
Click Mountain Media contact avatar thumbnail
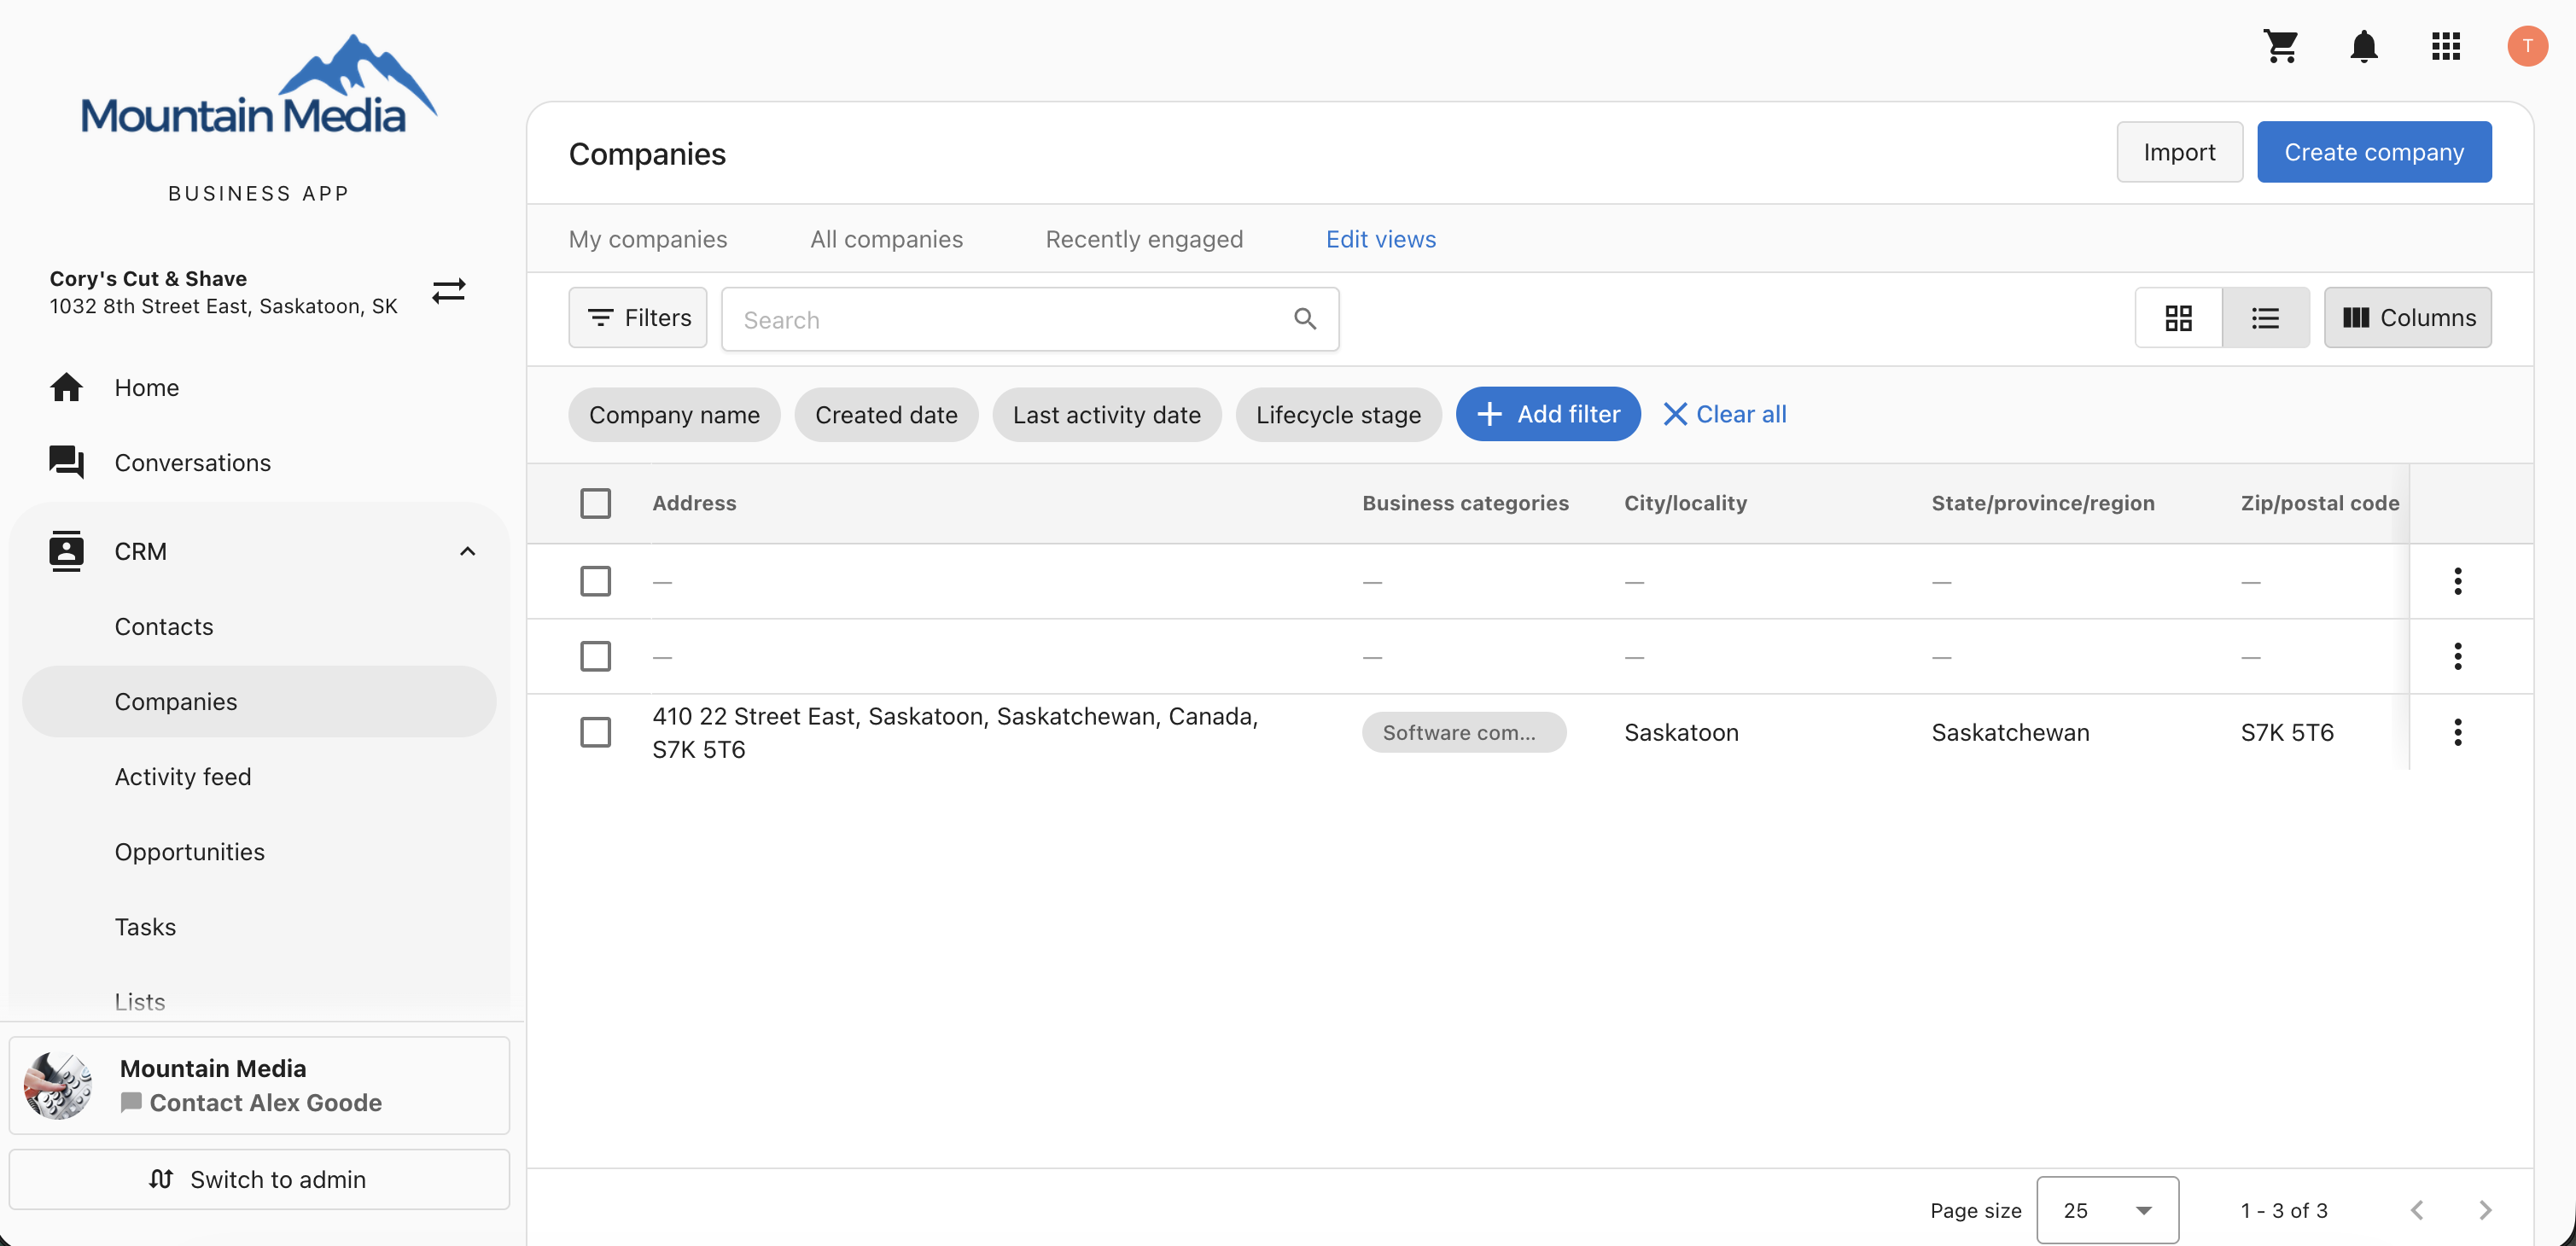[58, 1086]
